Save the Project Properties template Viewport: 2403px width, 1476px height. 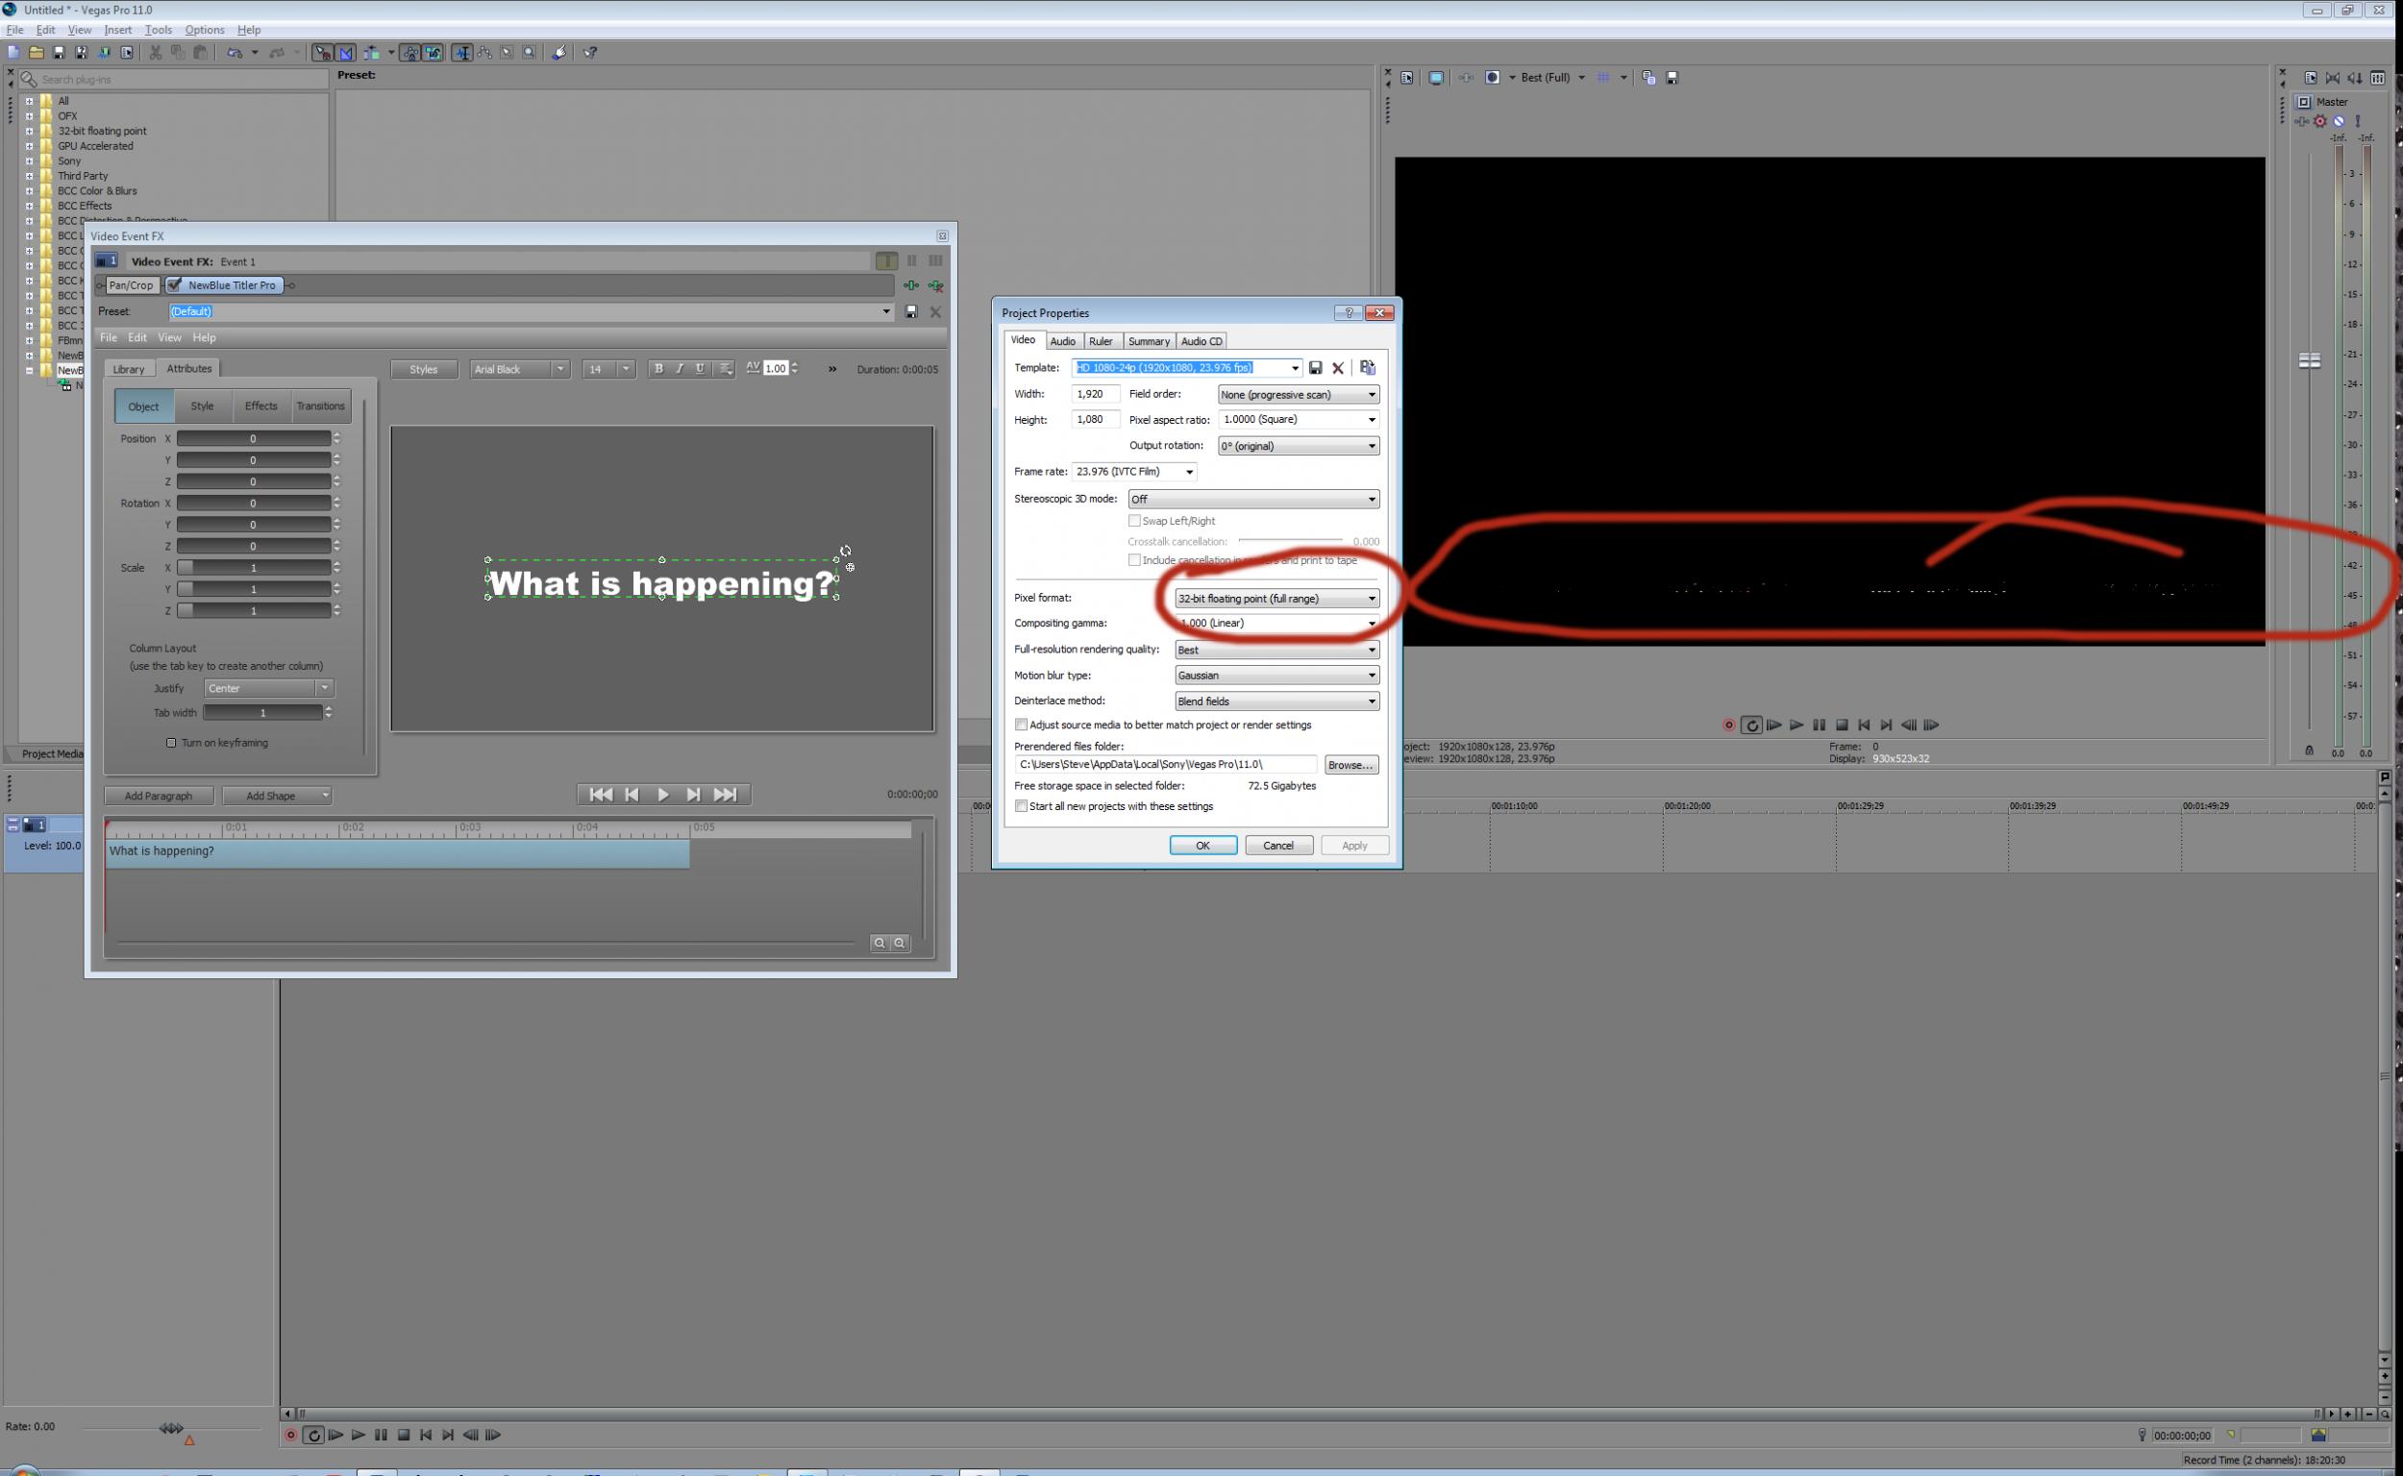pyautogui.click(x=1315, y=368)
